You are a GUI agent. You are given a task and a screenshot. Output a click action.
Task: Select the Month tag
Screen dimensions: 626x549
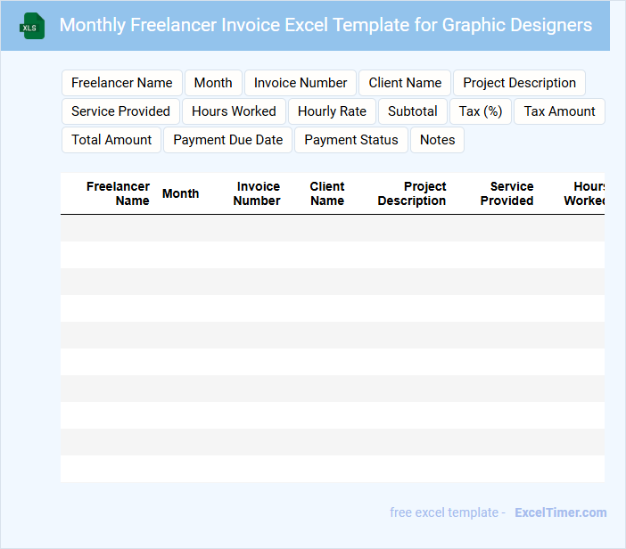(213, 83)
